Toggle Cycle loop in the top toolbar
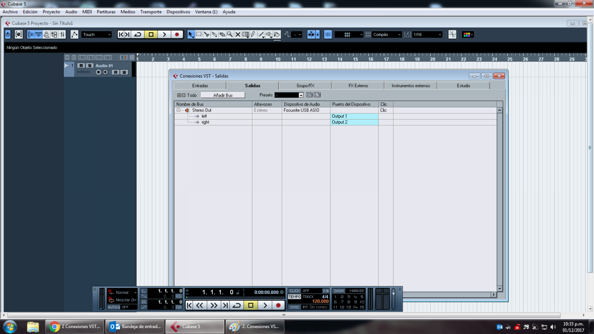 tap(138, 34)
